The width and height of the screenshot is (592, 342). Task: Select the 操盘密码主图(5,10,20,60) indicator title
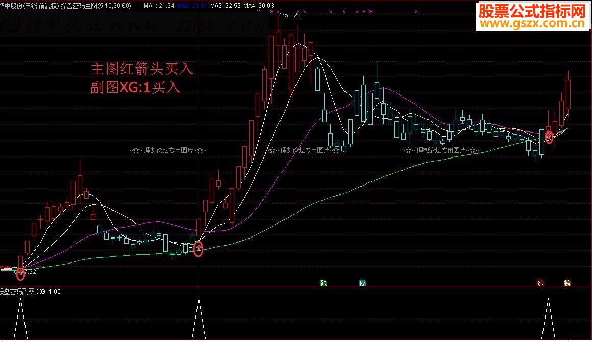(96, 6)
